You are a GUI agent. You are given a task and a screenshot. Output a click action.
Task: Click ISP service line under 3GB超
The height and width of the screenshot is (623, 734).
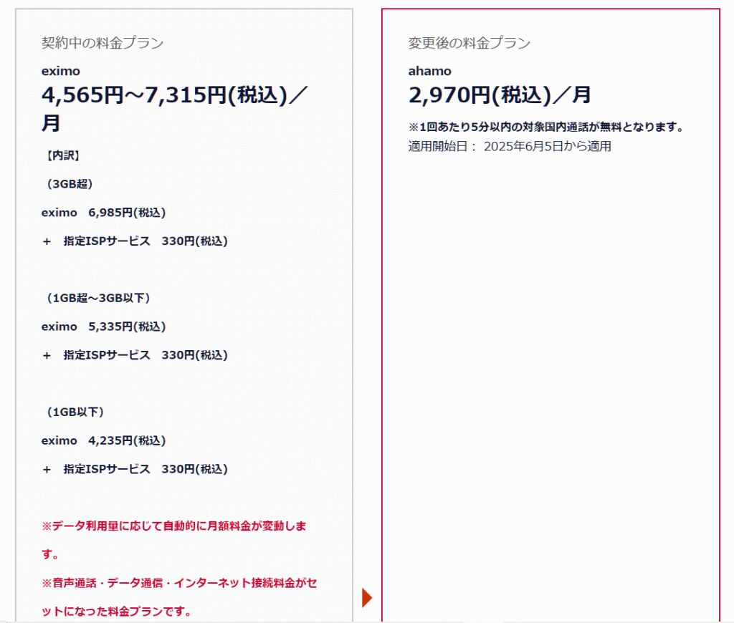tap(135, 241)
